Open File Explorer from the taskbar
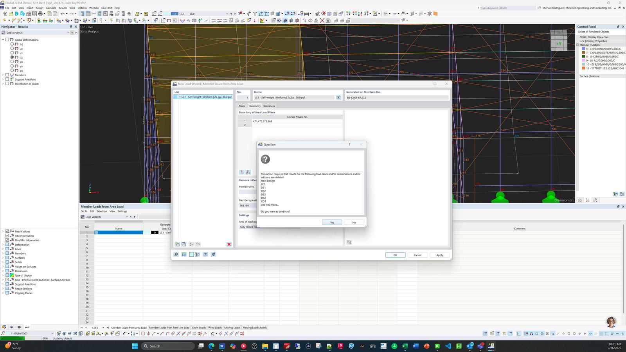This screenshot has width=626, height=352. tap(265, 346)
